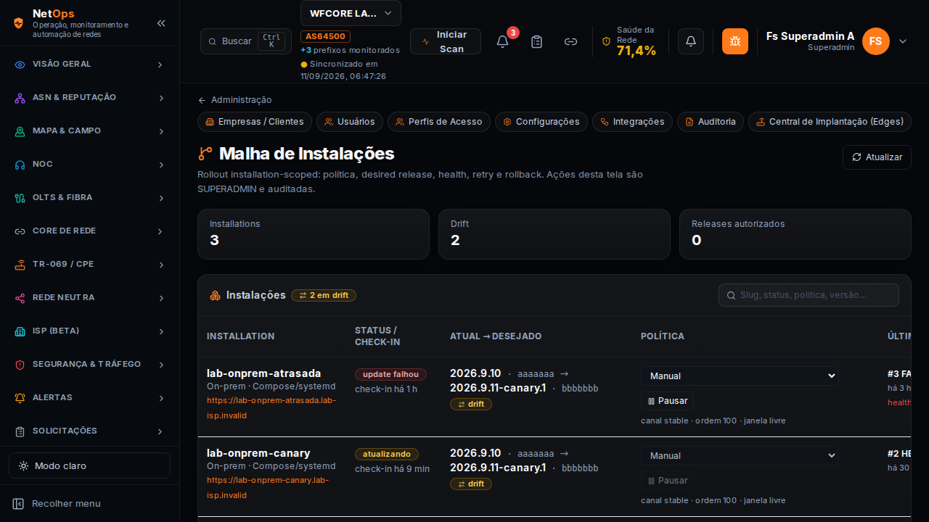The width and height of the screenshot is (929, 522).
Task: Open the Usuários tab
Action: pos(350,122)
